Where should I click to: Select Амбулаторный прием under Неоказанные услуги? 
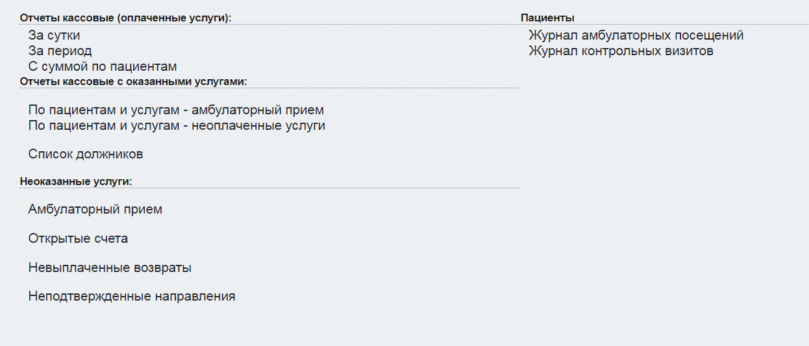click(95, 210)
